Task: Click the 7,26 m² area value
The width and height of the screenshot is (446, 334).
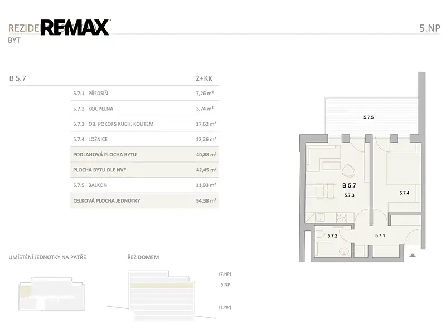Action: pyautogui.click(x=205, y=93)
